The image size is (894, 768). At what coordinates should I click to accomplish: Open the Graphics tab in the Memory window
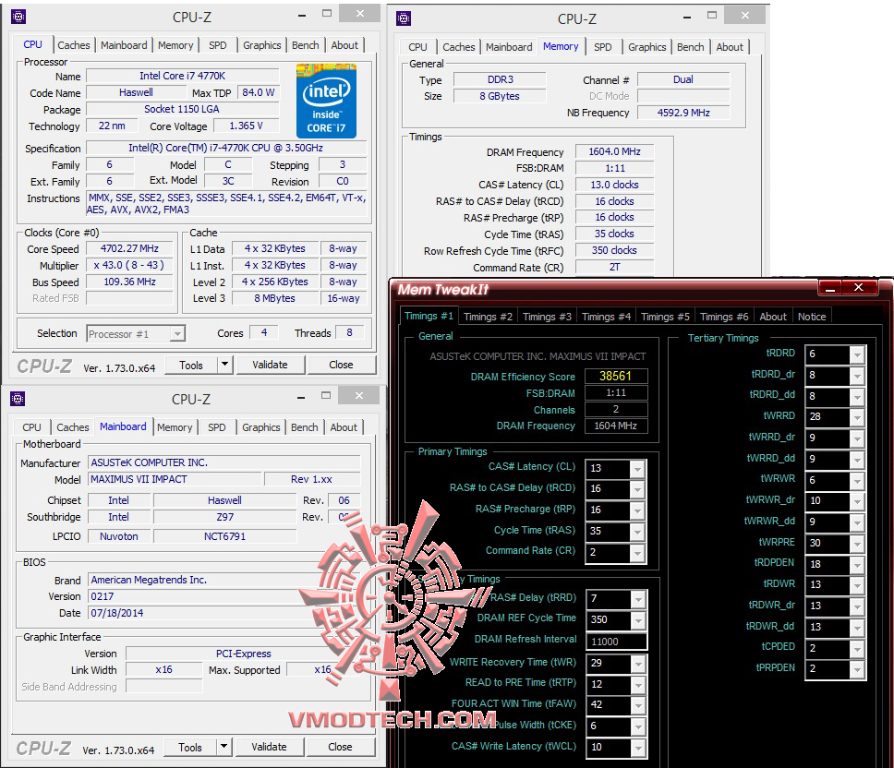pos(647,47)
